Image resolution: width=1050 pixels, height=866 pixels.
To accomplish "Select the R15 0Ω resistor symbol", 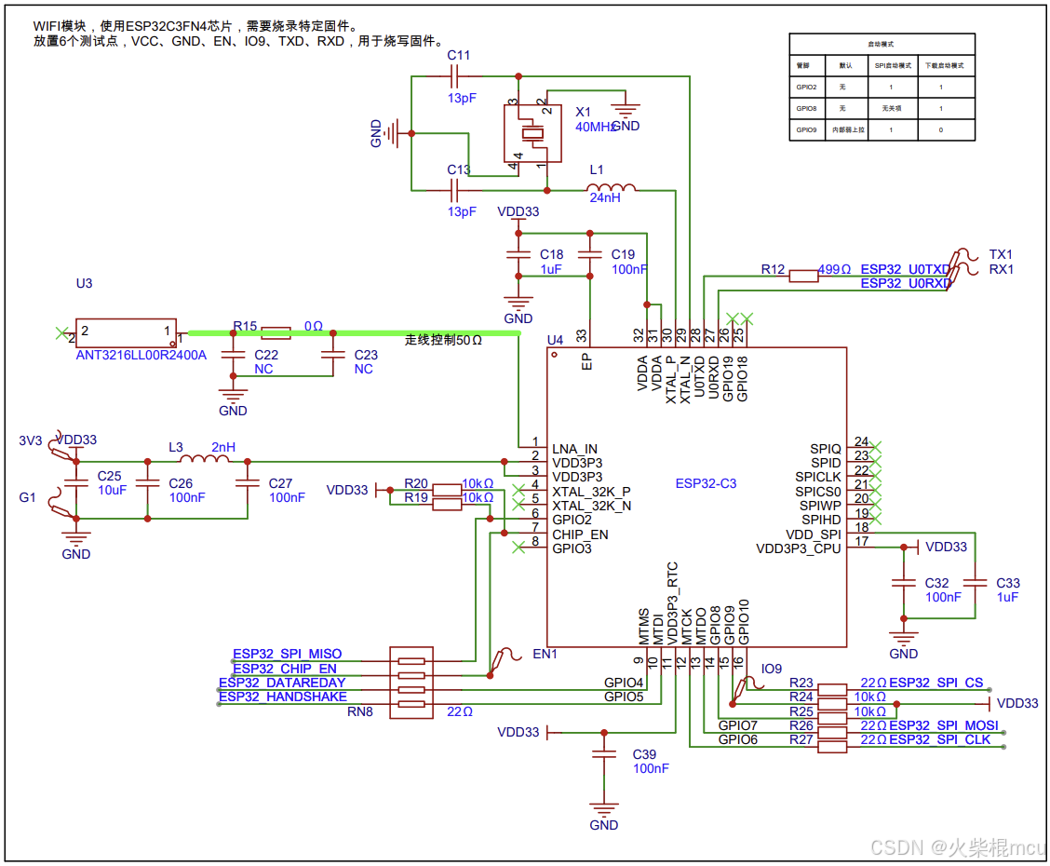I will click(x=276, y=332).
